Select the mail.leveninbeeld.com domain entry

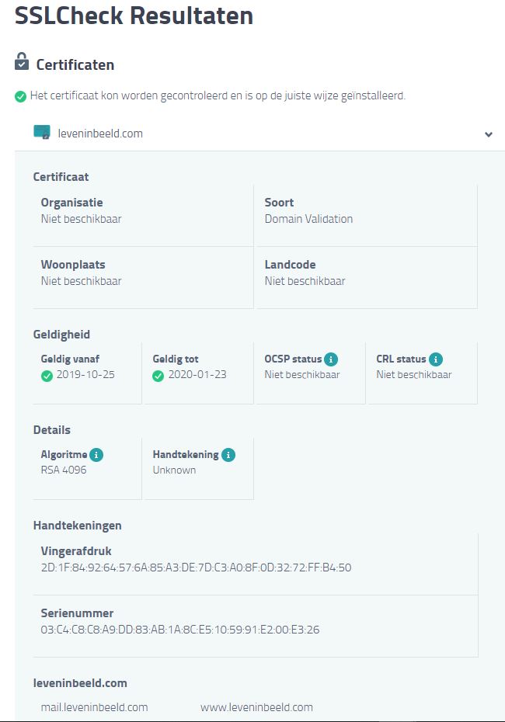94,707
